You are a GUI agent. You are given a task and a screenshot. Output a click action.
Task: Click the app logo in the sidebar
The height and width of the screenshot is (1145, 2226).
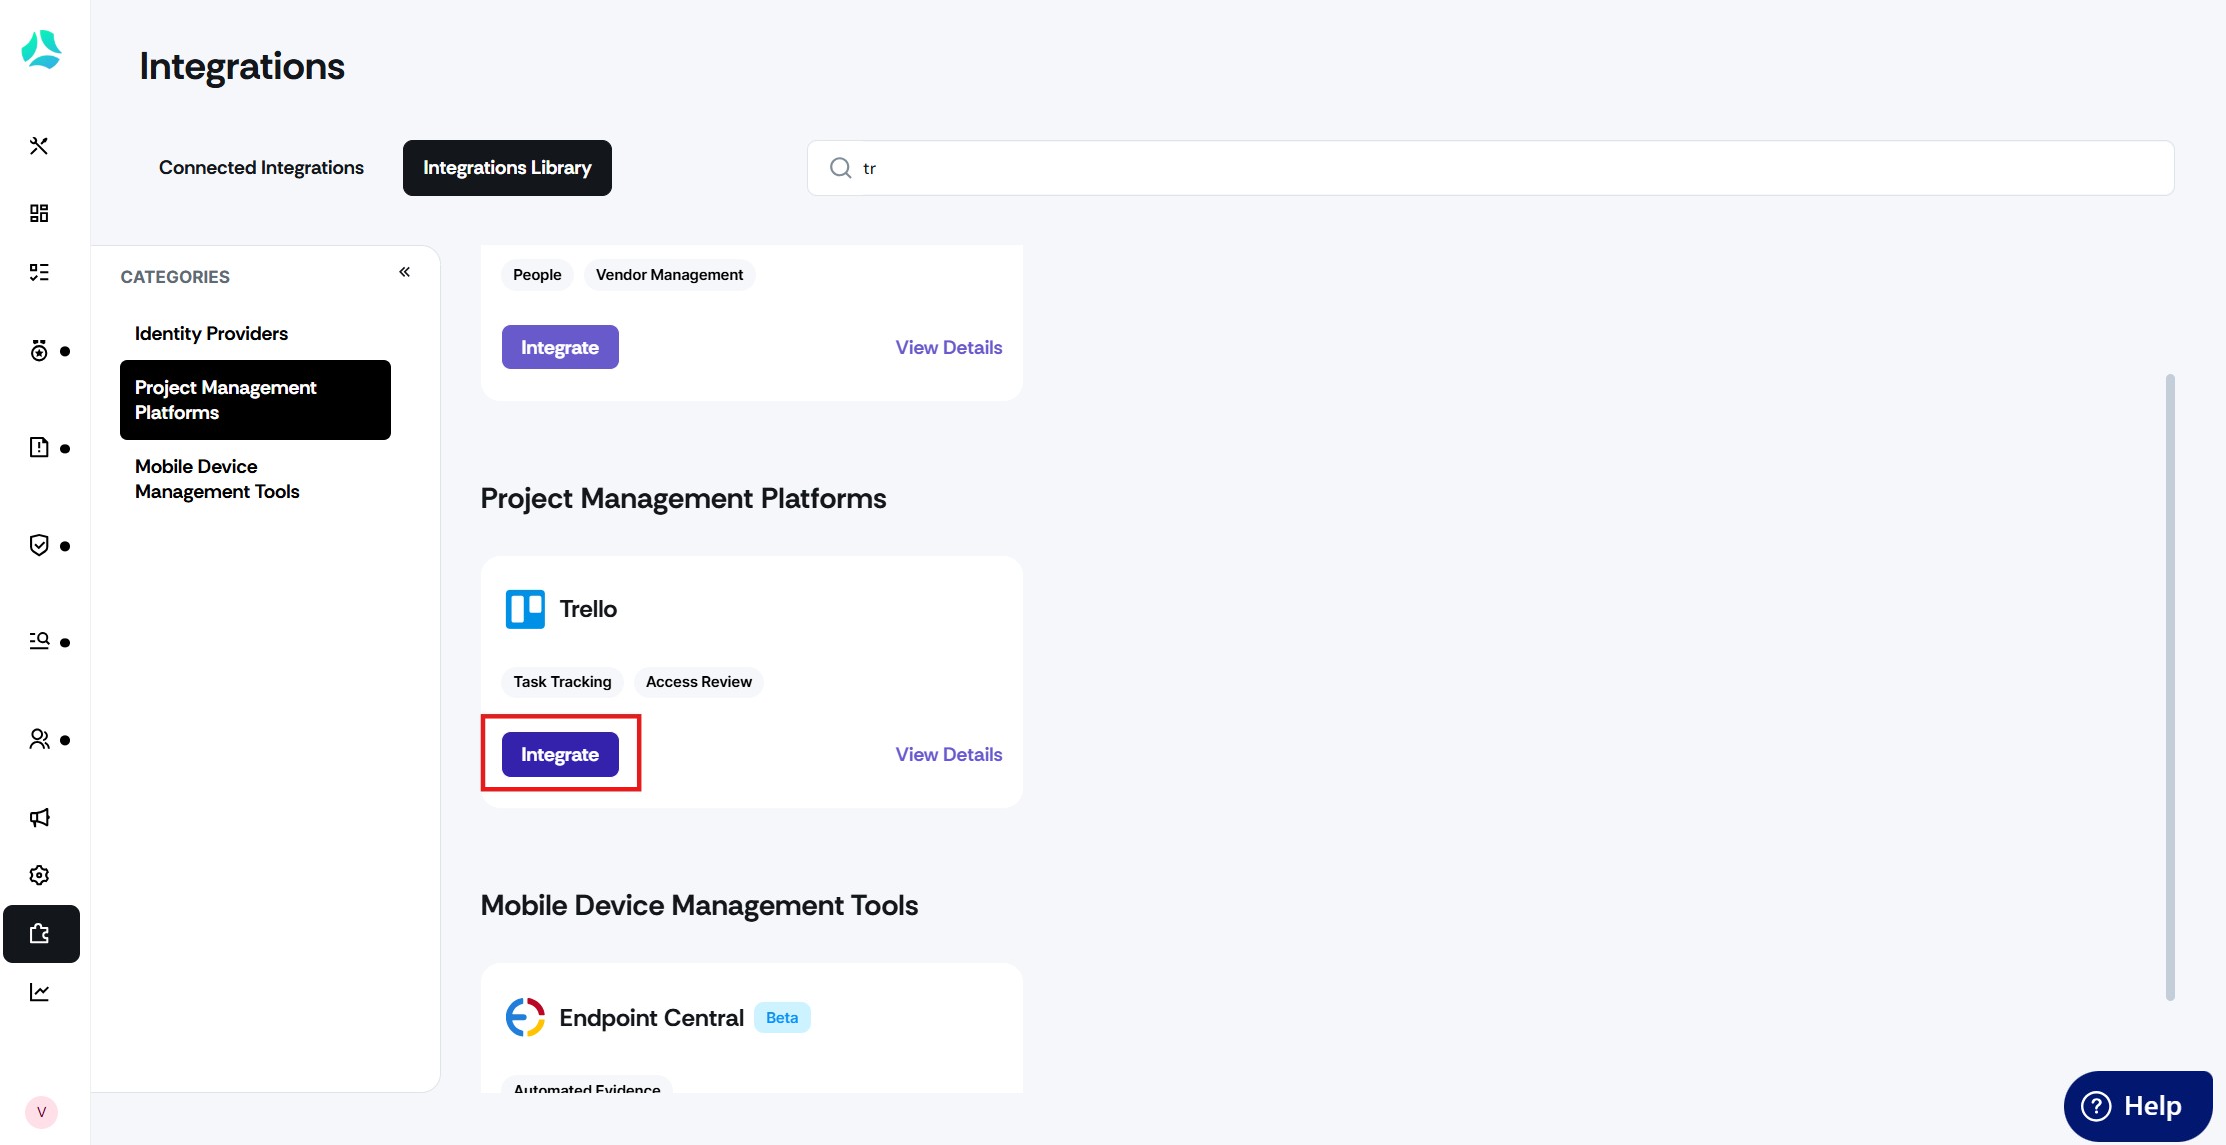[x=41, y=49]
